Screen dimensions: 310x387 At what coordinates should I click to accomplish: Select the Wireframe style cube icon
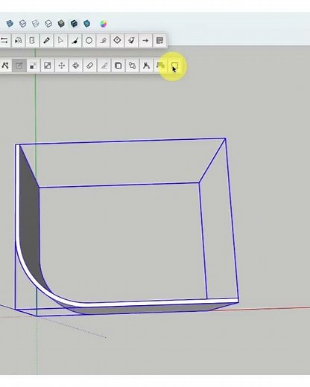(35, 24)
